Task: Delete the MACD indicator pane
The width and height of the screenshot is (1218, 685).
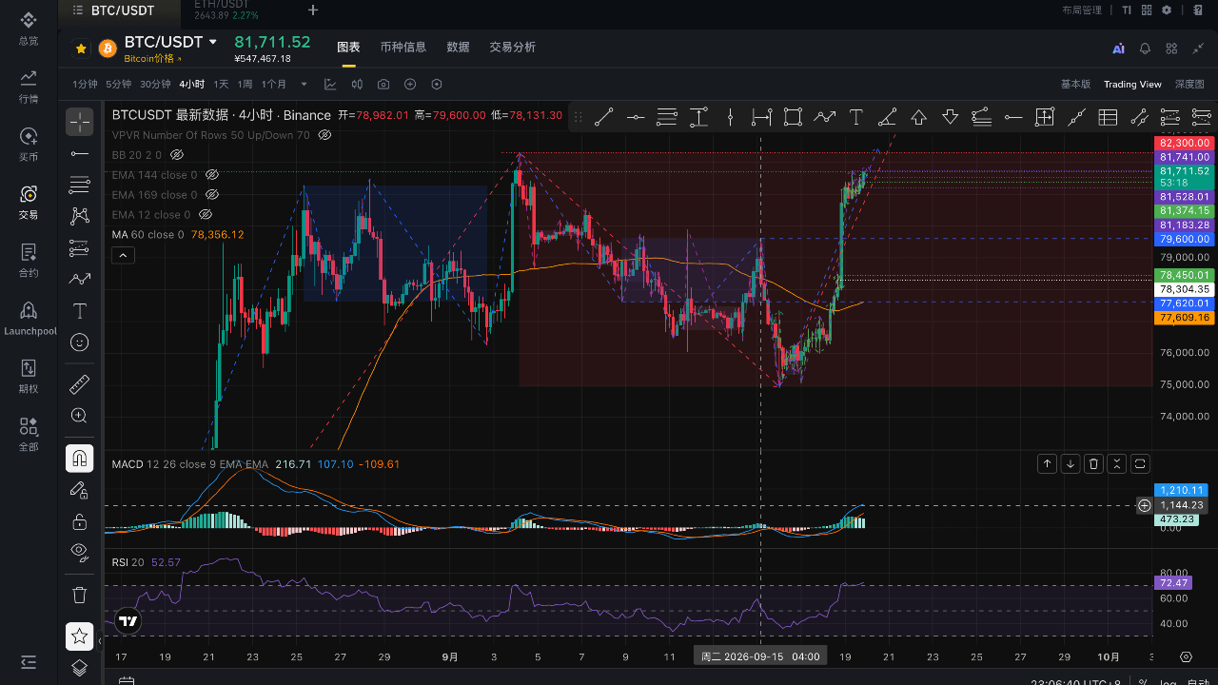Action: pos(1094,464)
